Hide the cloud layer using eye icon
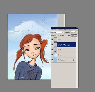The width and height of the screenshot is (95, 92). tap(52, 55)
